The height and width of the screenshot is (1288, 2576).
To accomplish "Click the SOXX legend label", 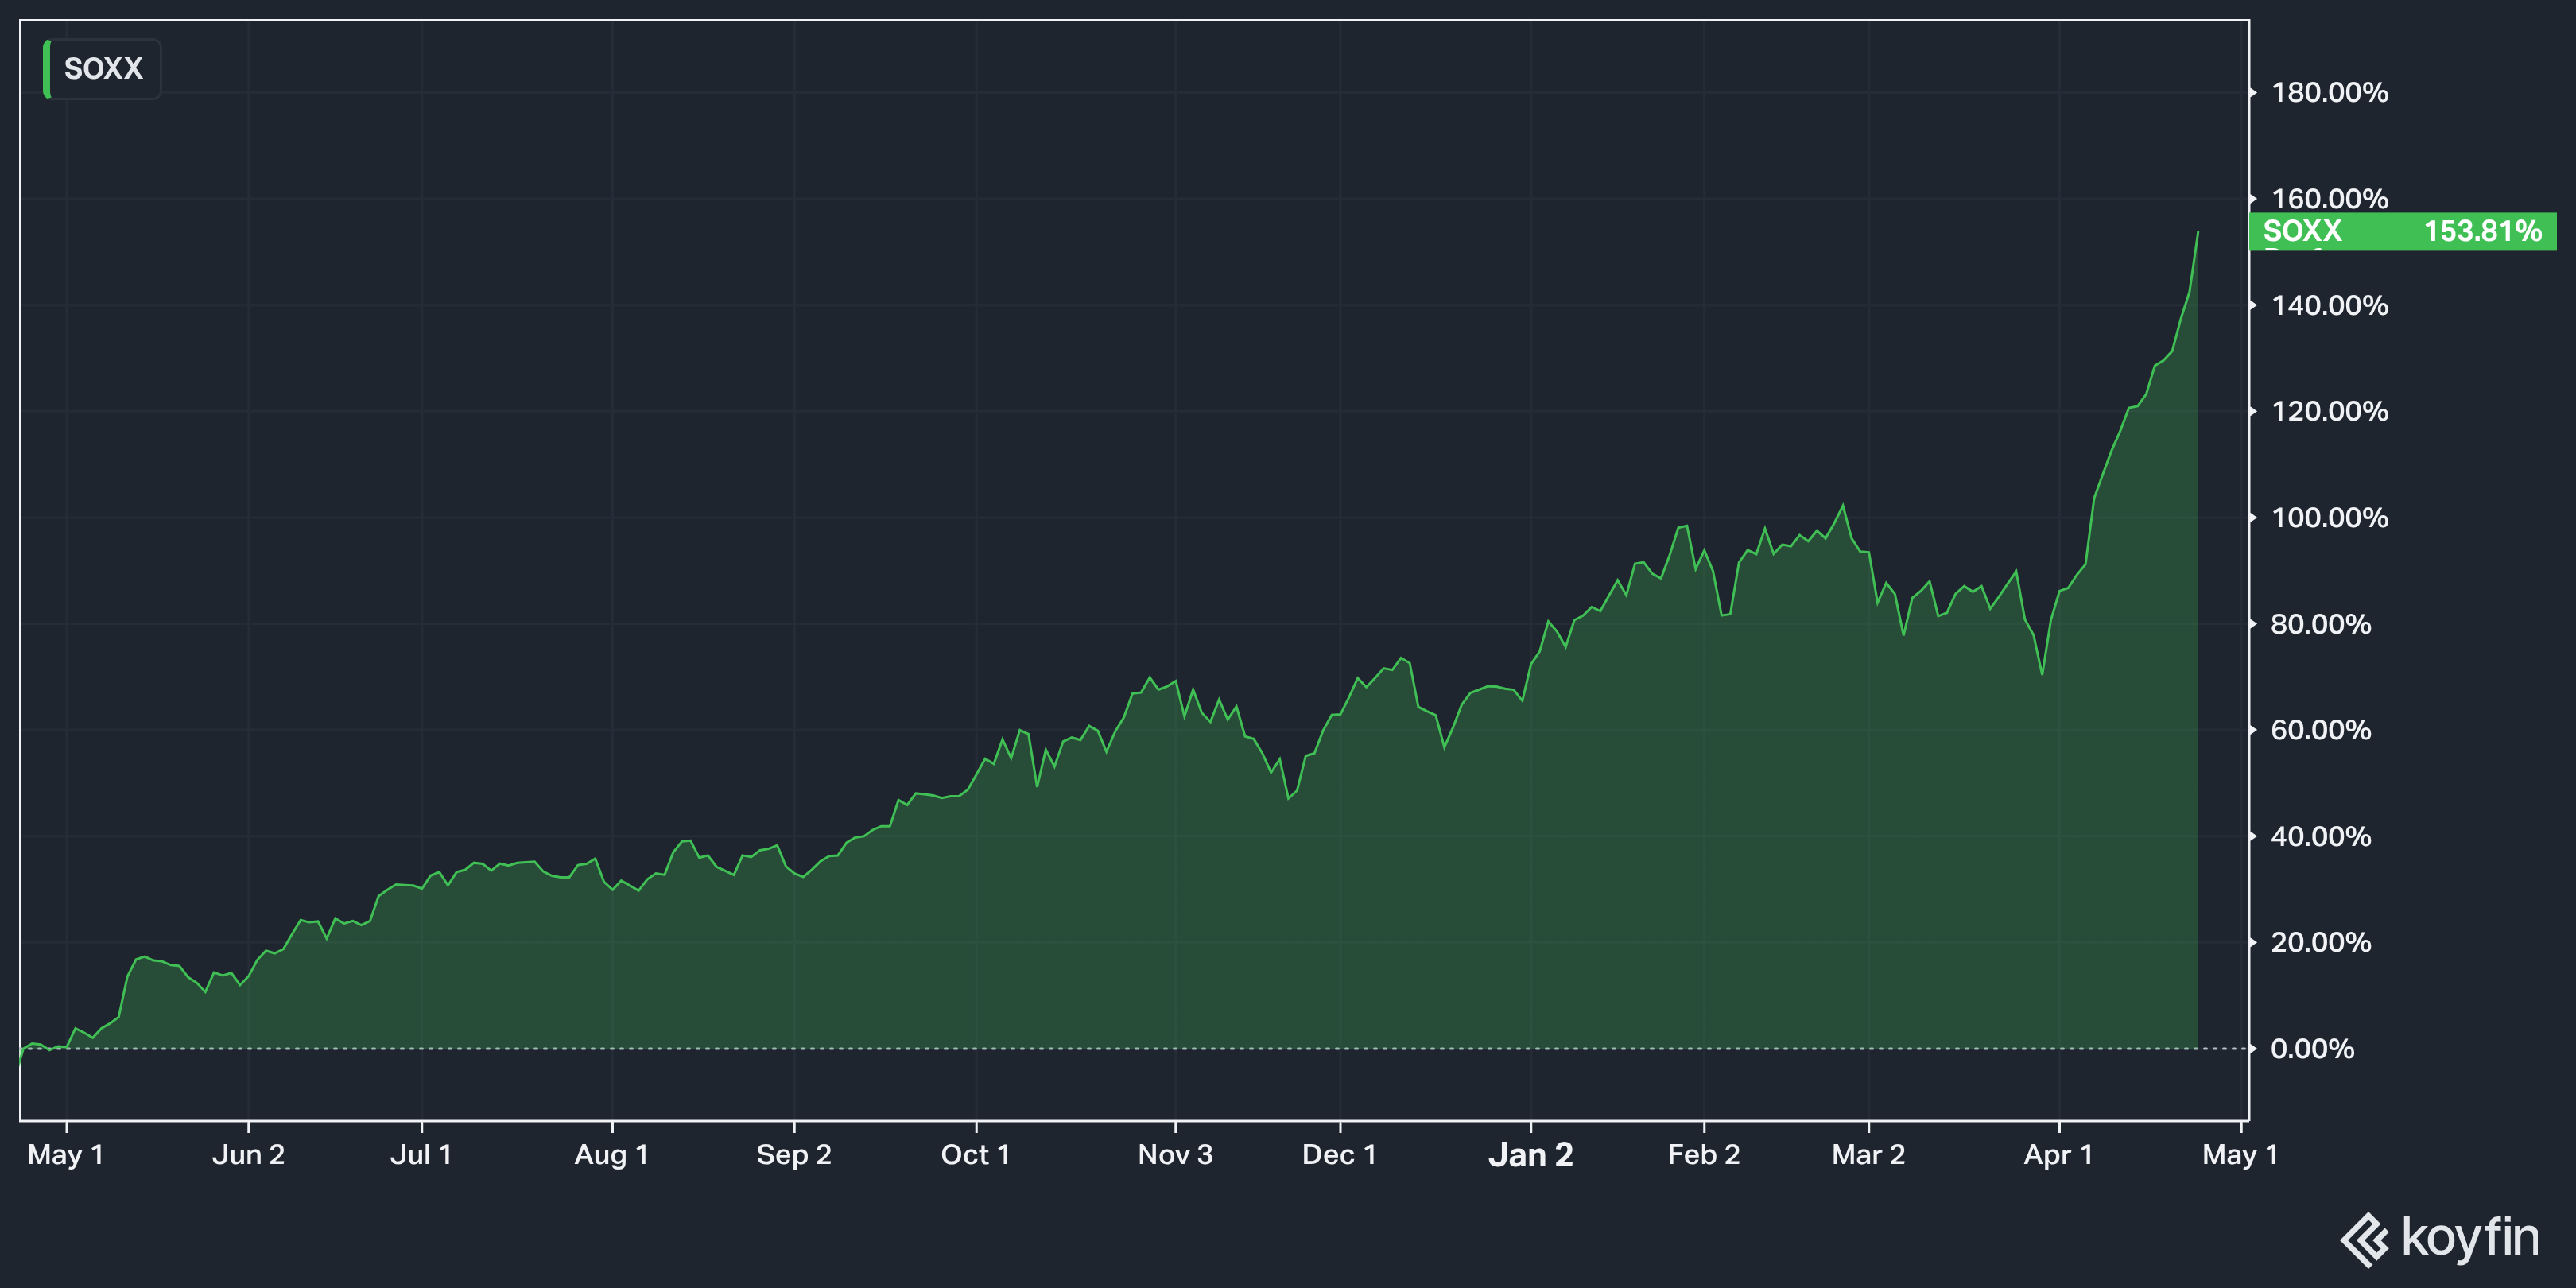I will click(x=103, y=69).
